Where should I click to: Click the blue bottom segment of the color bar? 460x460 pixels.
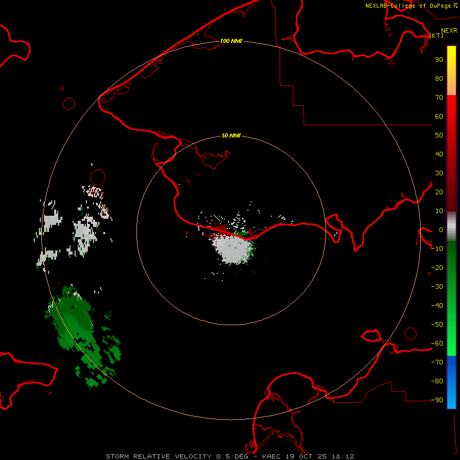pyautogui.click(x=451, y=382)
